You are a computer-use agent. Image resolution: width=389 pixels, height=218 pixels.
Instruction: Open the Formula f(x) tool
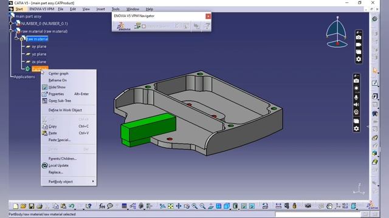pos(102,206)
